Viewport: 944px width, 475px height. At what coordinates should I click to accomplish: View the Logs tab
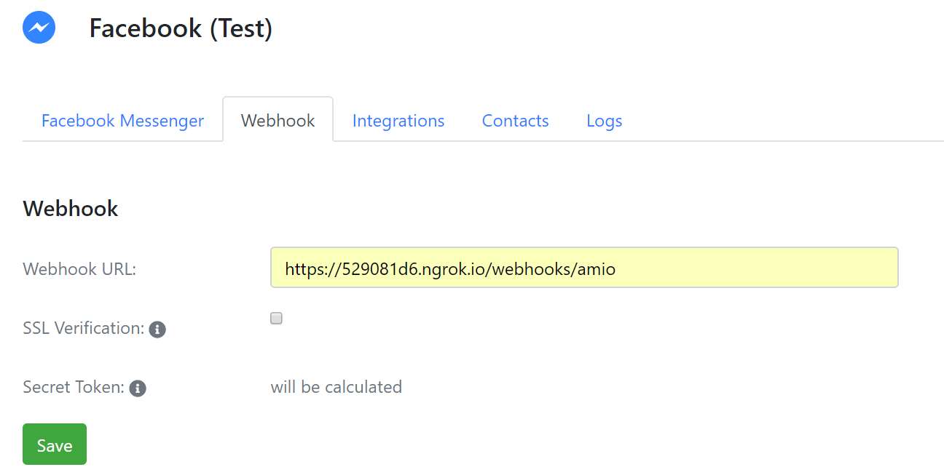click(605, 121)
